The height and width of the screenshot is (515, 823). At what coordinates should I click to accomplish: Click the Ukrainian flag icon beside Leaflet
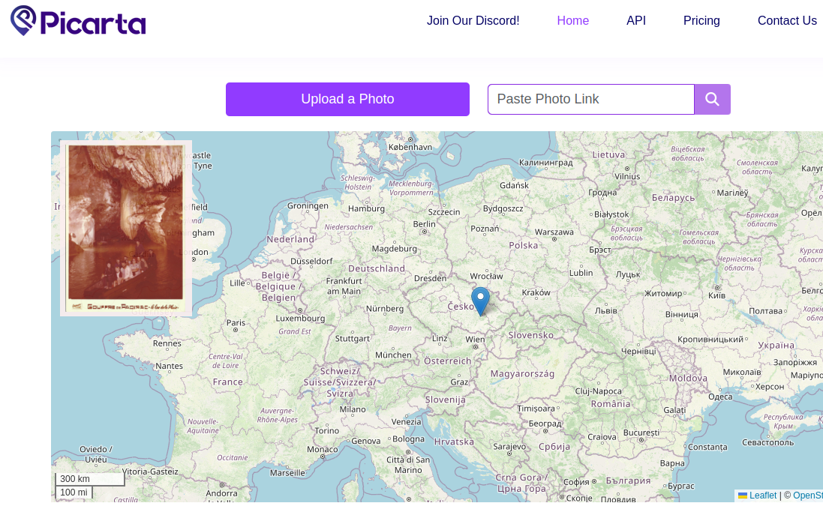pyautogui.click(x=742, y=496)
